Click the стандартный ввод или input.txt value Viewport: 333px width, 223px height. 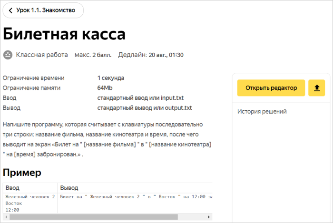click(x=140, y=98)
